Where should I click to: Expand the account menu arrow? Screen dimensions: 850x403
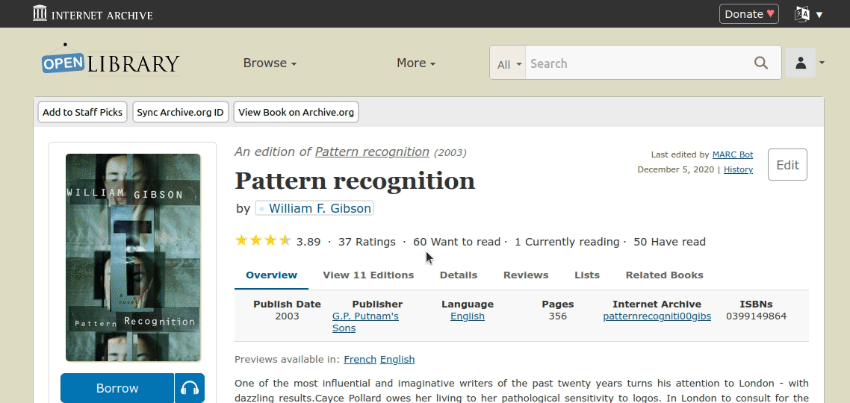(822, 63)
